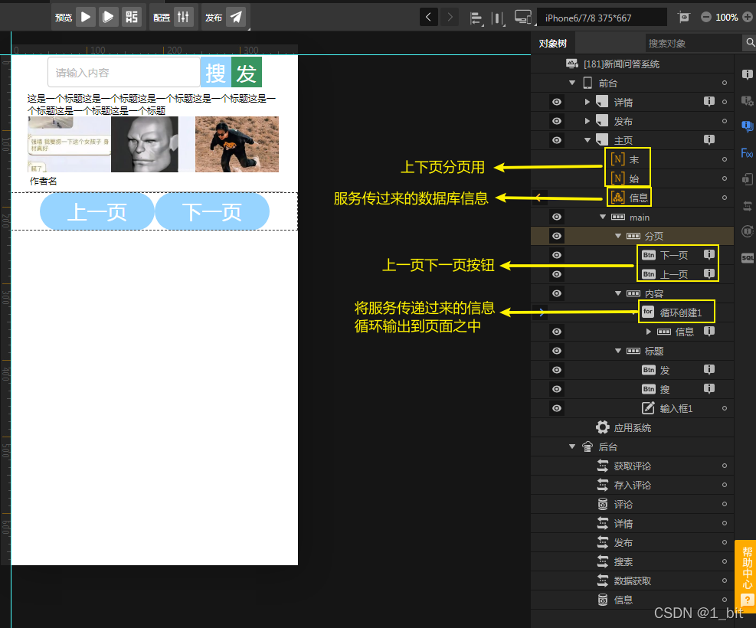The width and height of the screenshot is (756, 628).
Task: Click the 发布 paper plane icon
Action: coord(236,18)
